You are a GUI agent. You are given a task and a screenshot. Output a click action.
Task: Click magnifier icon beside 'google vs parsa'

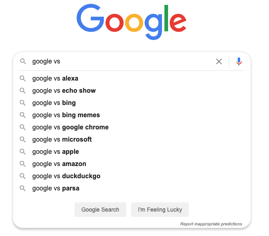pos(23,188)
